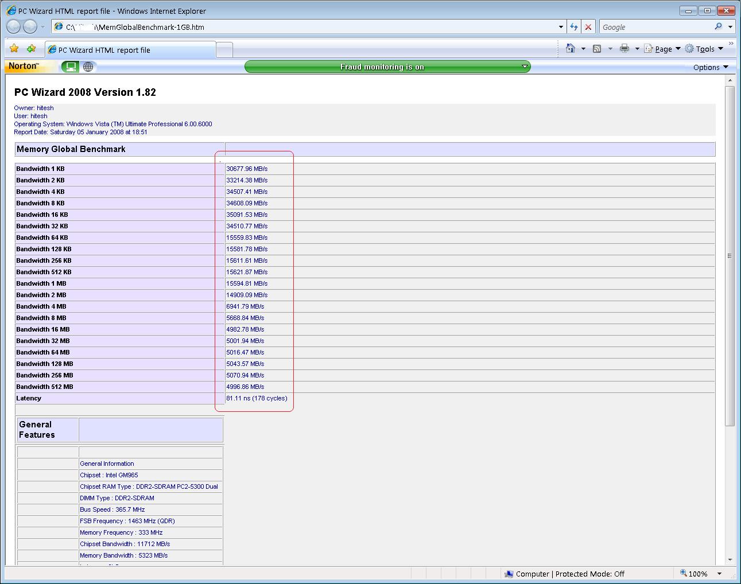Click the Report Date line text
741x584 pixels.
[81, 132]
